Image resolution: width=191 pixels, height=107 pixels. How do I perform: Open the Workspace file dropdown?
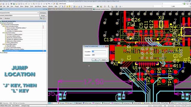click(x=38, y=13)
